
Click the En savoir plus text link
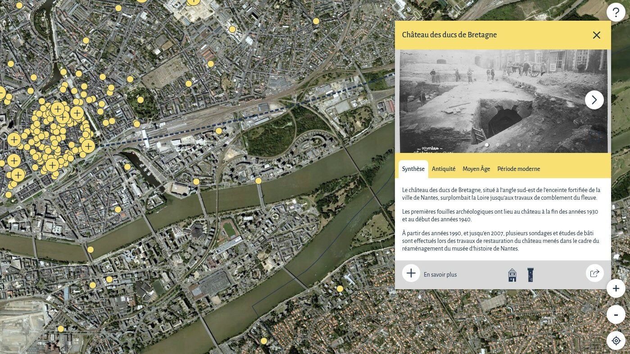[440, 275]
